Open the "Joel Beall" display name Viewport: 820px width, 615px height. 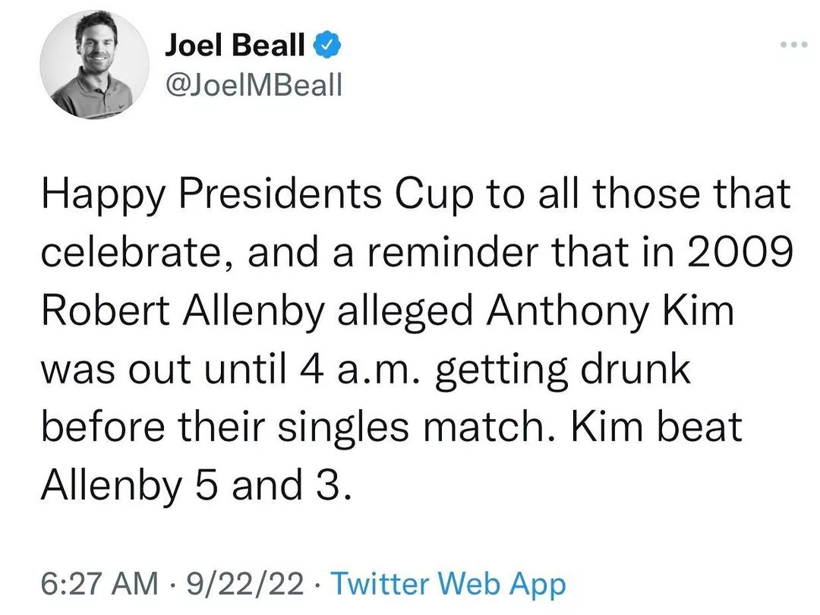[235, 47]
